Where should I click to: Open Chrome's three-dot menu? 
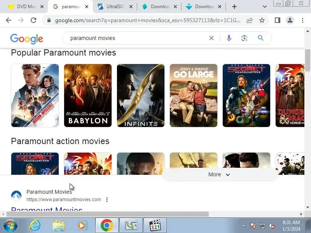(x=302, y=20)
